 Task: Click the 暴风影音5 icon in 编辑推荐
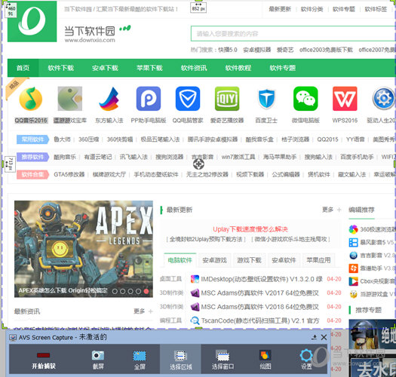(x=353, y=243)
